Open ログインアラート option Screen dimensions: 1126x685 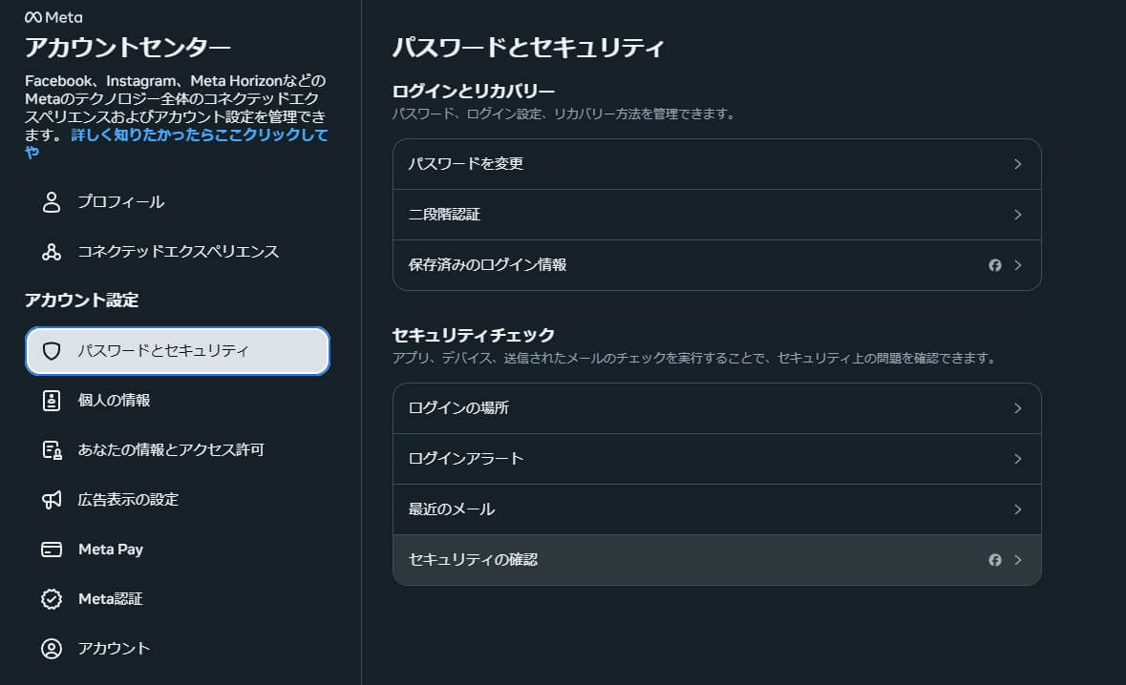tap(716, 459)
